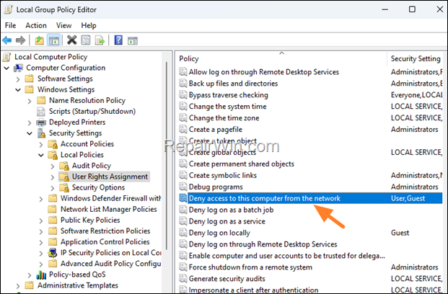
Task: Click the Generate security audits policy icon
Action: click(x=183, y=279)
